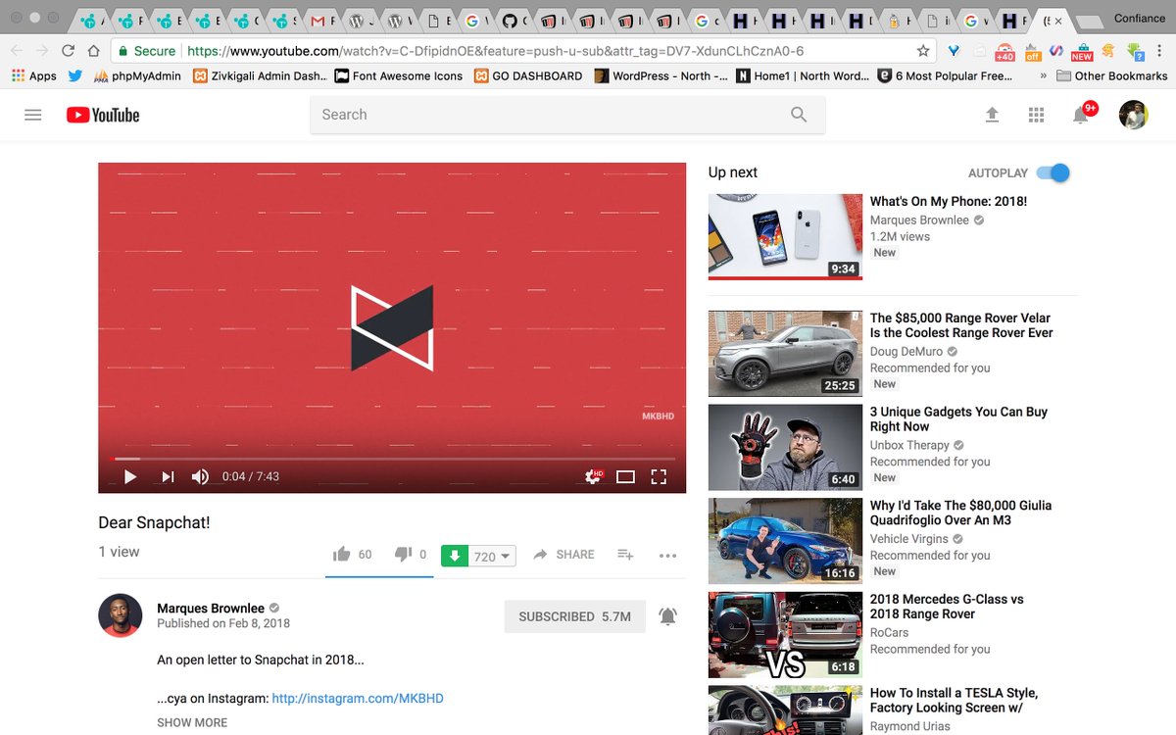Toggle the channel notification bell
This screenshot has width=1176, height=735.
pyautogui.click(x=667, y=616)
